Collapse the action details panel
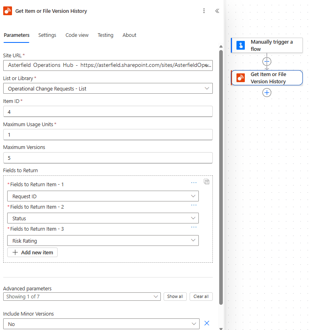This screenshot has height=330, width=310. click(217, 11)
